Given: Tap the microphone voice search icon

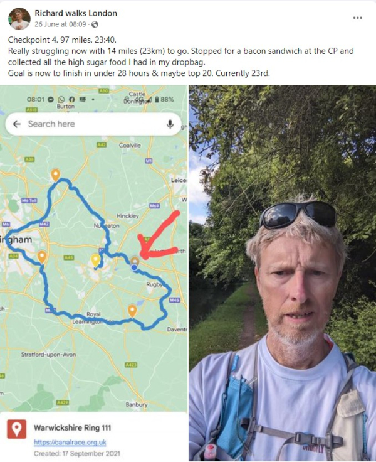Looking at the screenshot, I should click(x=170, y=124).
